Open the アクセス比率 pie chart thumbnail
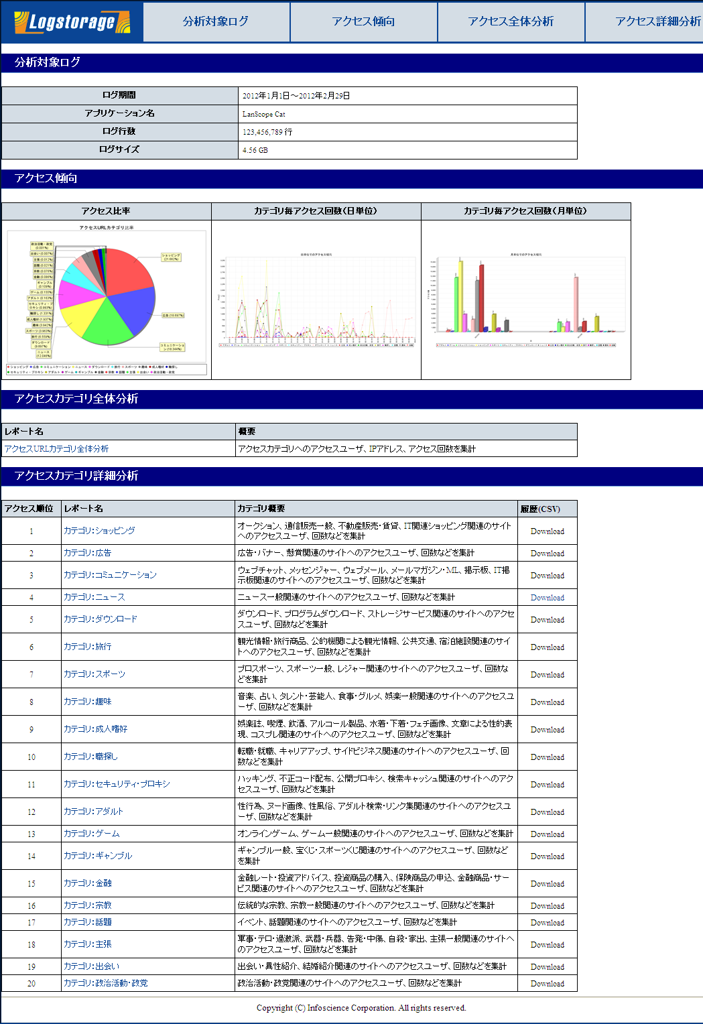This screenshot has height=1024, width=703. pos(107,300)
